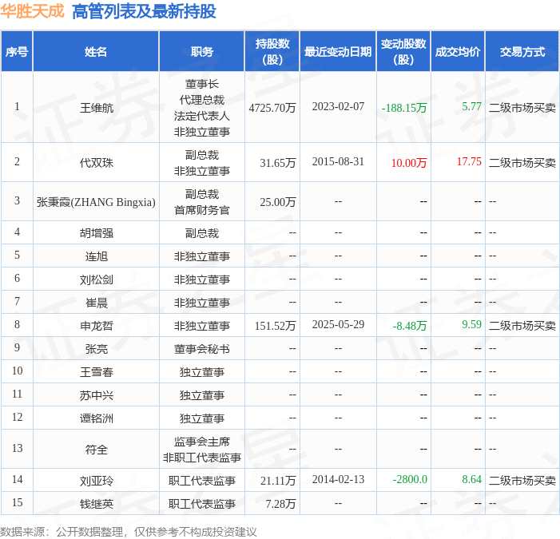
Task: Click the row number 15
Action: [x=17, y=502]
